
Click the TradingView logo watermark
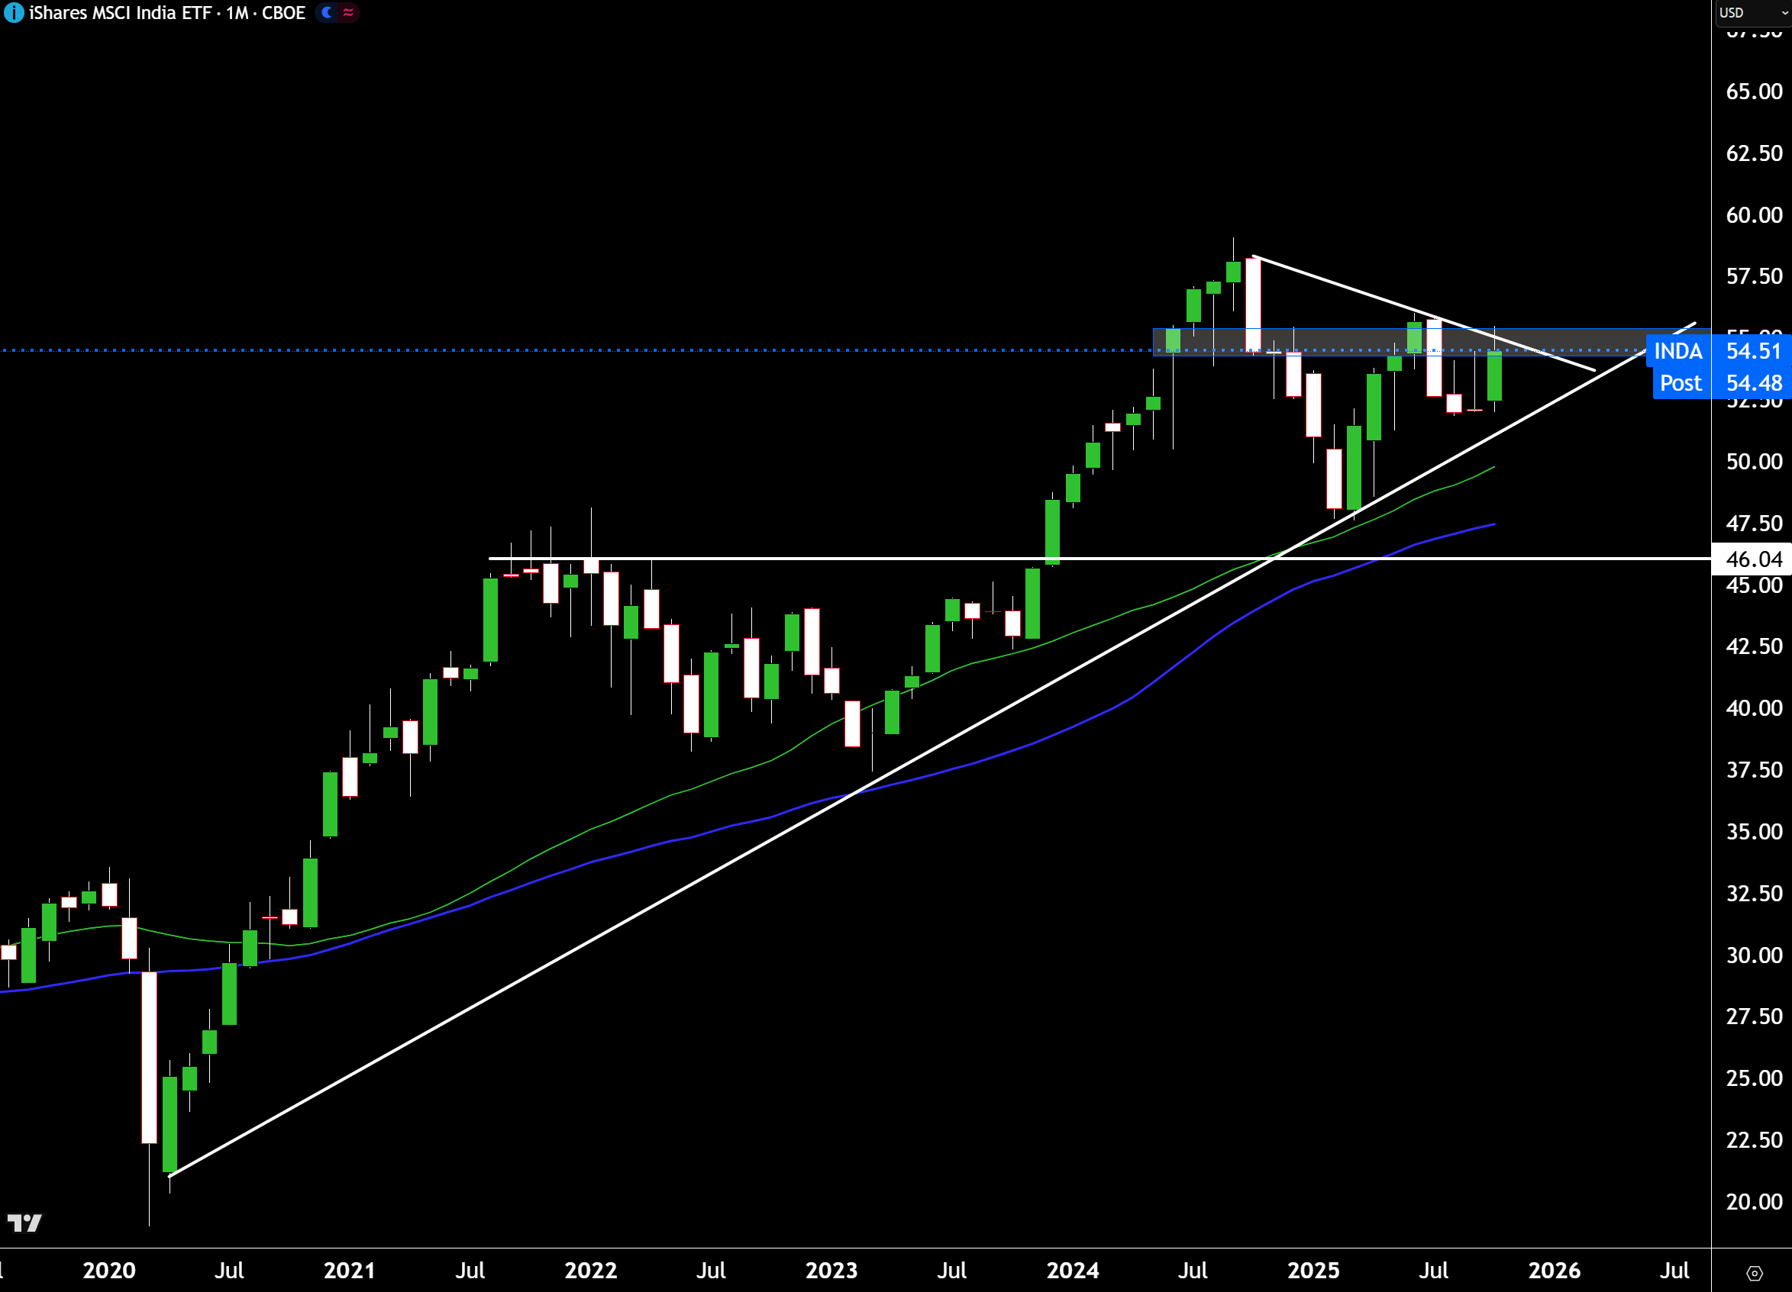[x=24, y=1223]
